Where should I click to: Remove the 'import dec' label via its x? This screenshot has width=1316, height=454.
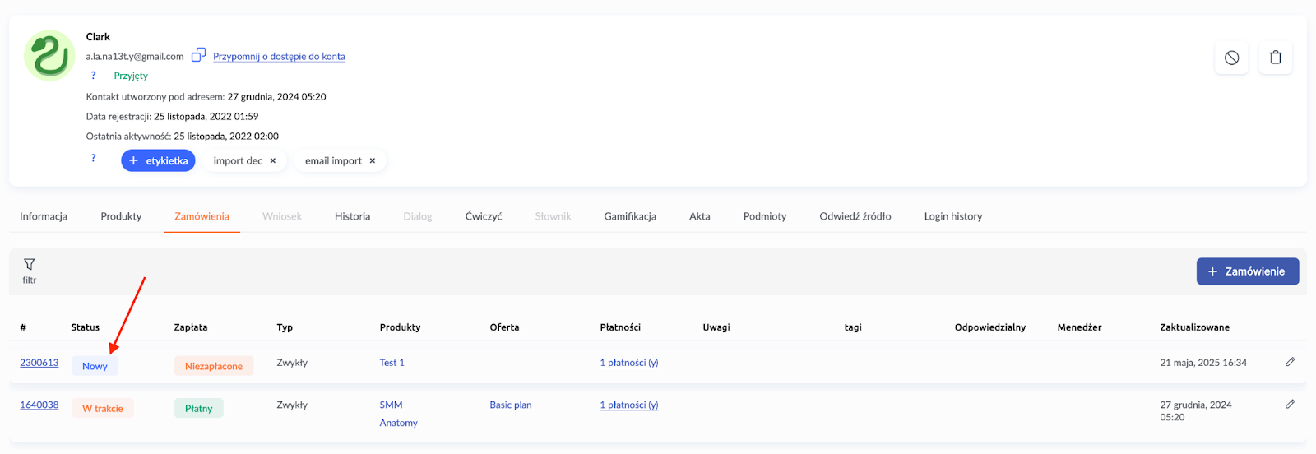(x=273, y=161)
